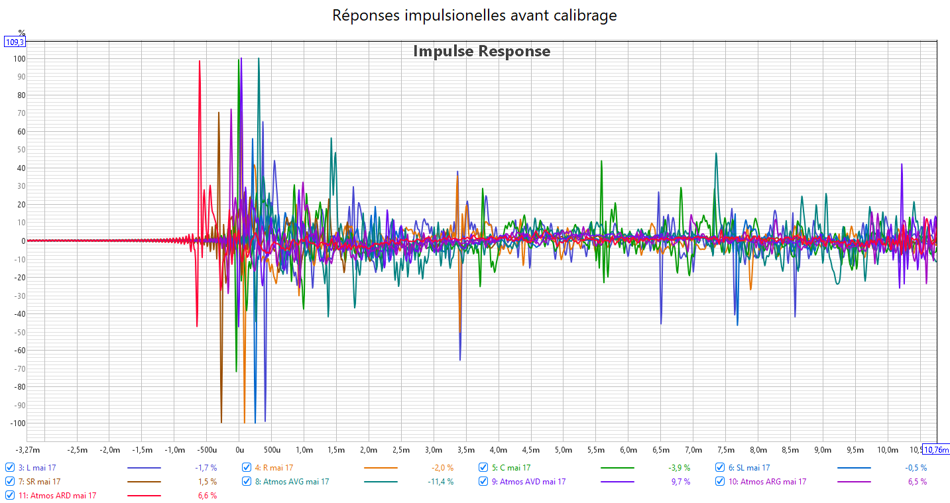This screenshot has height=503, width=950.
Task: Click the orange line swatch for R mai 17
Action: tap(381, 468)
